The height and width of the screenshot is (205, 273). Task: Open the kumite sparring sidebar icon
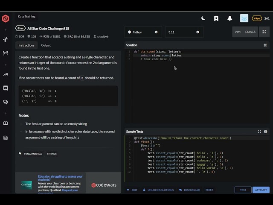pos(6,53)
